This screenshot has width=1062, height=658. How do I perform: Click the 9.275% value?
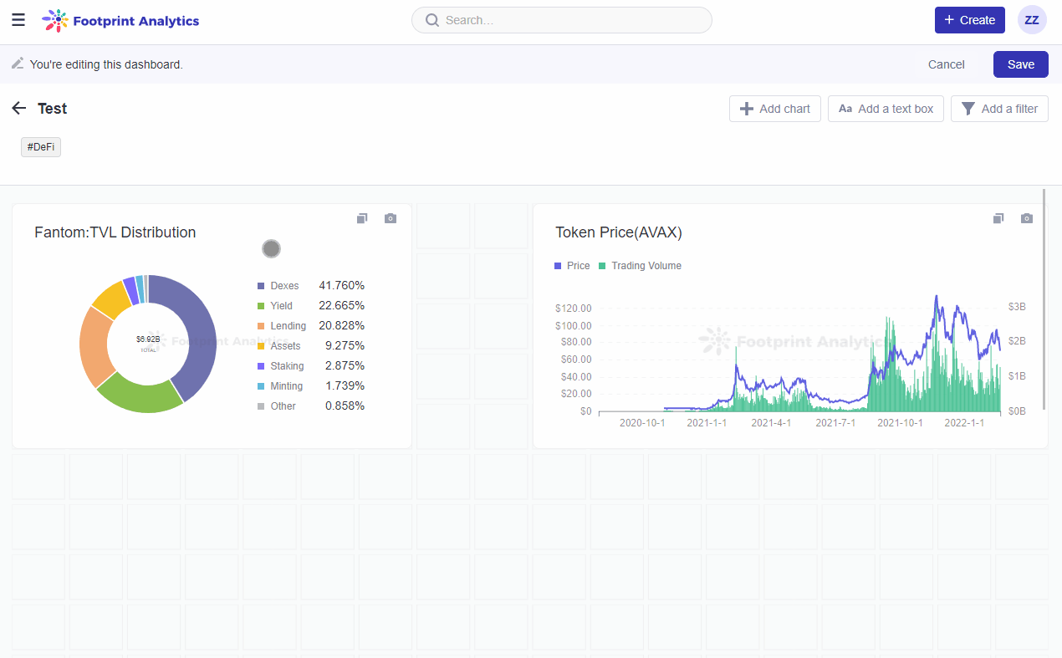pos(345,346)
